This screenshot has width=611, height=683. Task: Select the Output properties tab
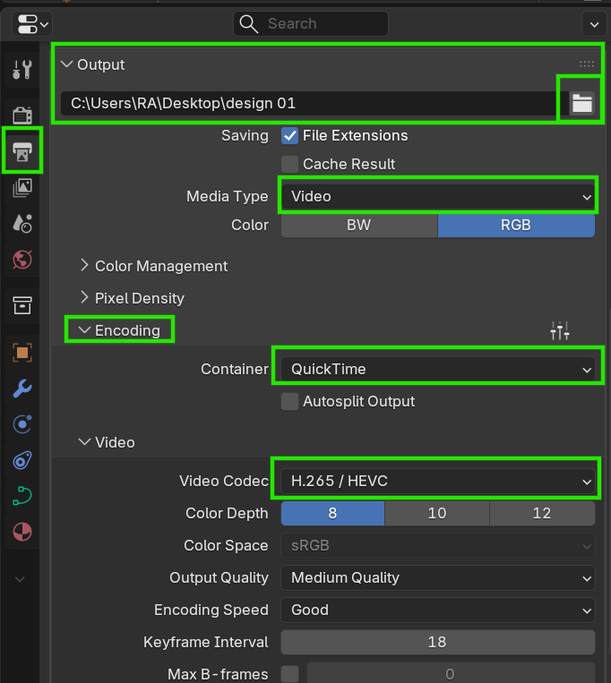[x=22, y=151]
